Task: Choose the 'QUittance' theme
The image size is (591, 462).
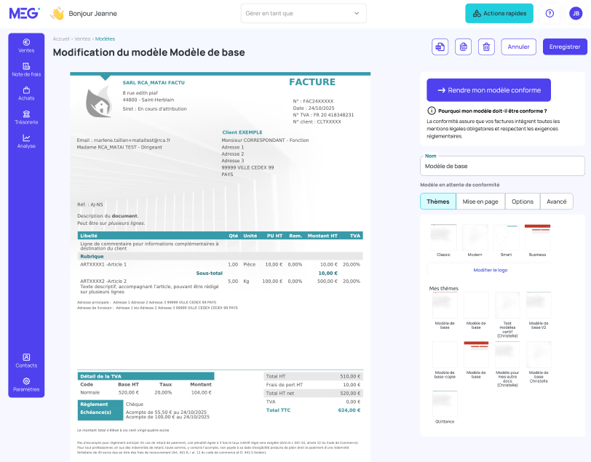Action: click(445, 404)
